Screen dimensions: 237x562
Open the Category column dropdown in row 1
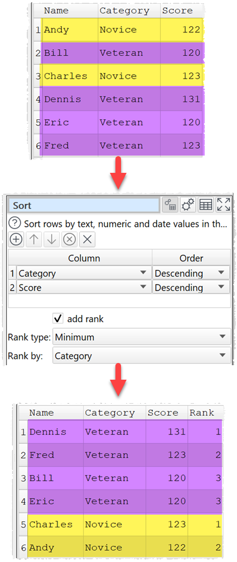[x=84, y=273]
